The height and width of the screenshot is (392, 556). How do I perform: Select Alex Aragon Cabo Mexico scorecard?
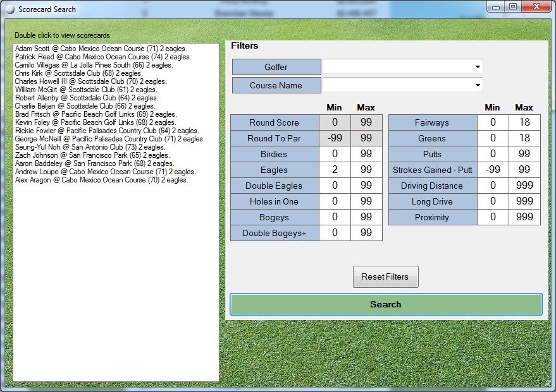pyautogui.click(x=101, y=180)
